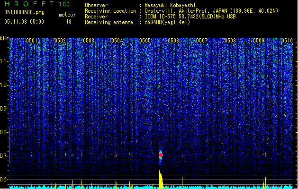Click the Receiving Location label
The width and height of the screenshot is (298, 189).
pos(110,11)
